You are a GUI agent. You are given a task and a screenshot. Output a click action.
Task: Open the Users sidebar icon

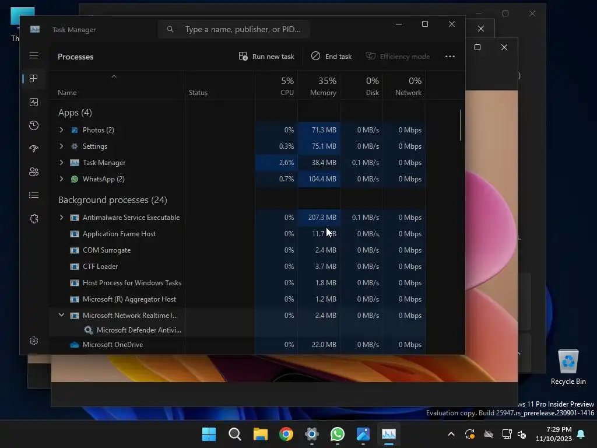pos(34,172)
